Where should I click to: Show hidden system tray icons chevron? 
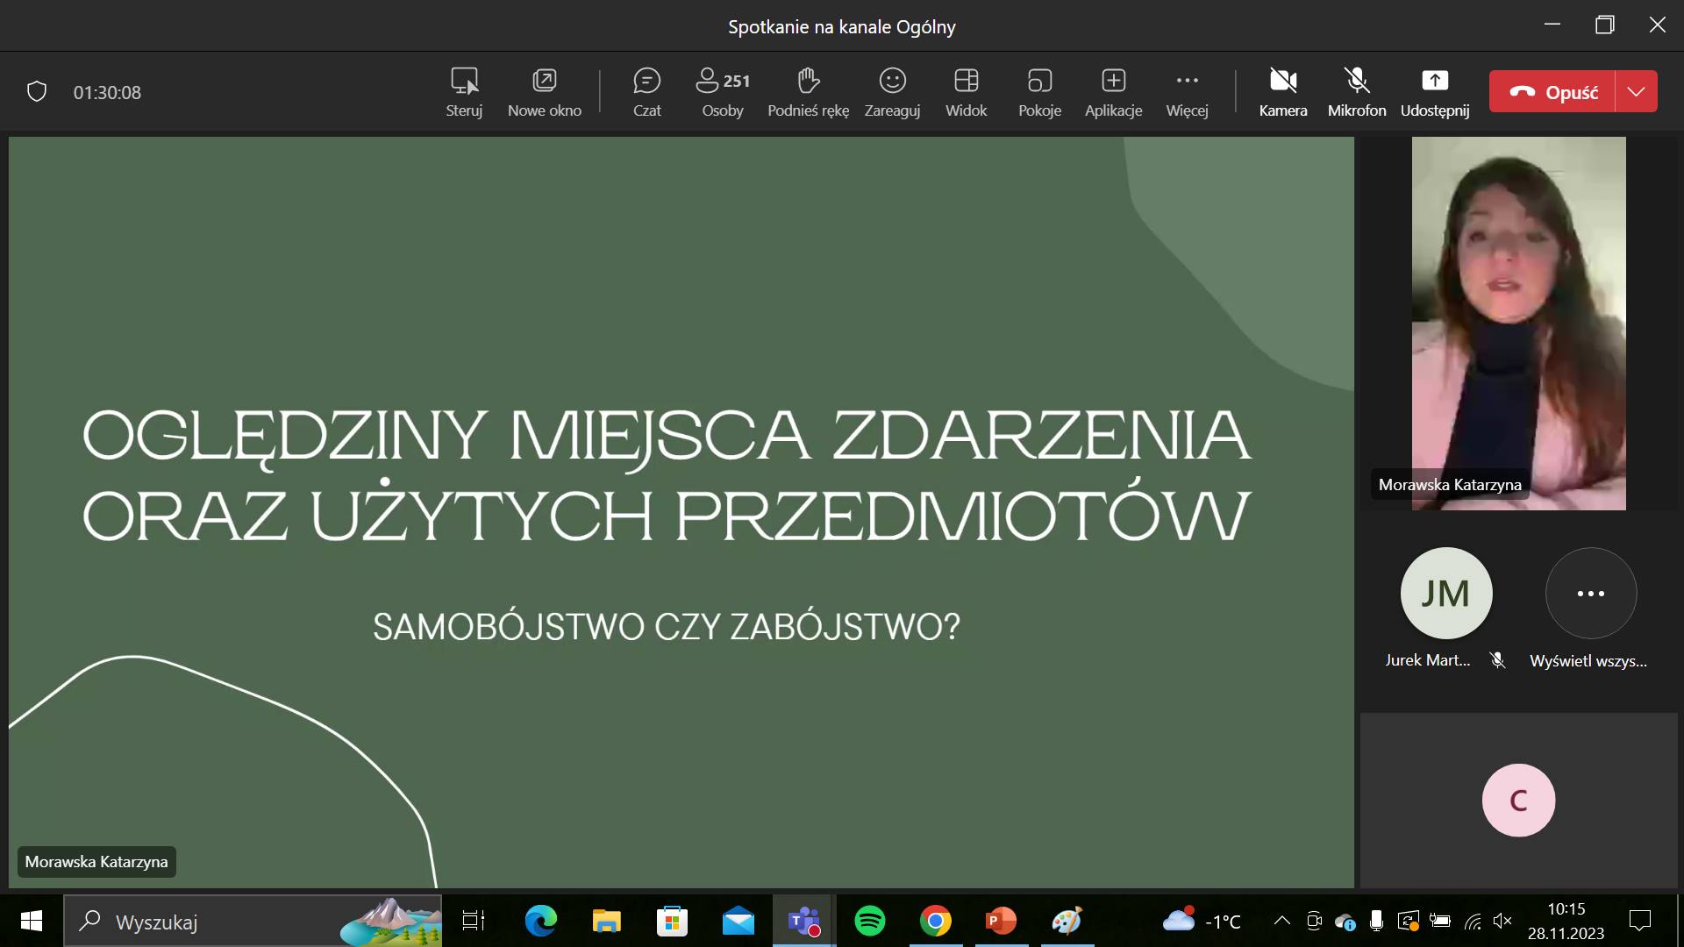point(1281,921)
